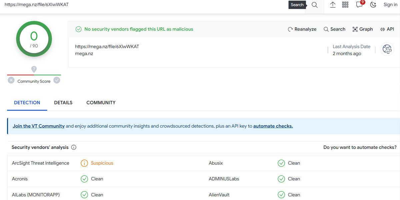Switch to the DETAILS tab
Screen dimensions: 400x200
click(x=63, y=103)
